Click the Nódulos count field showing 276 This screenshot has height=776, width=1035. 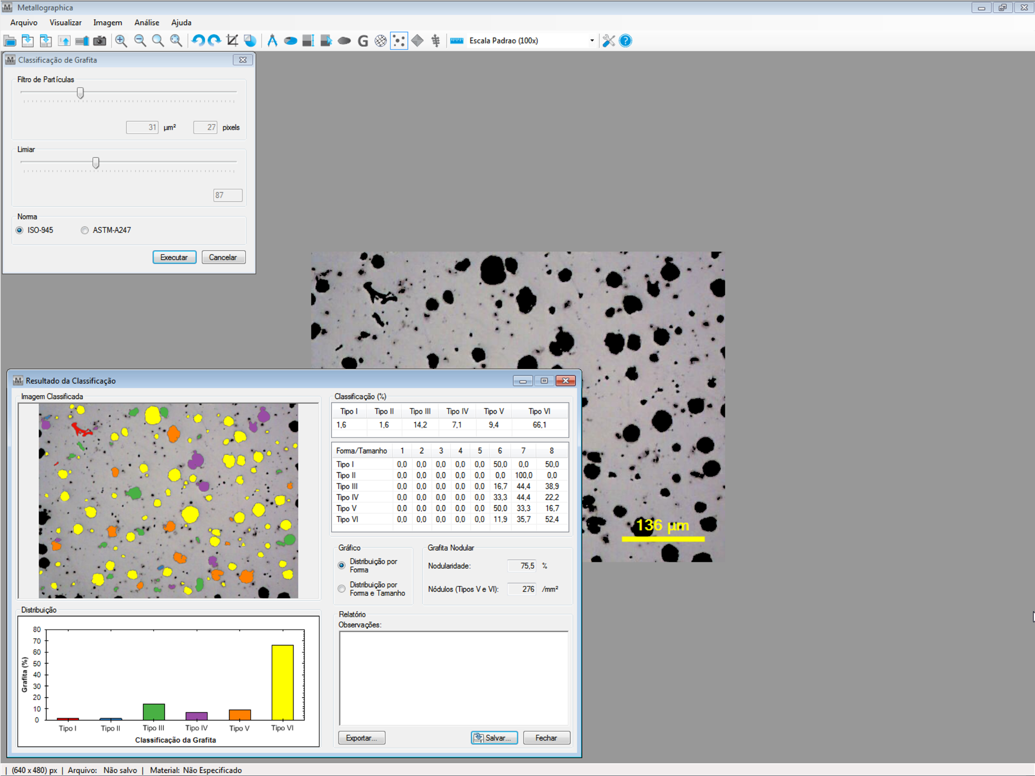point(521,589)
